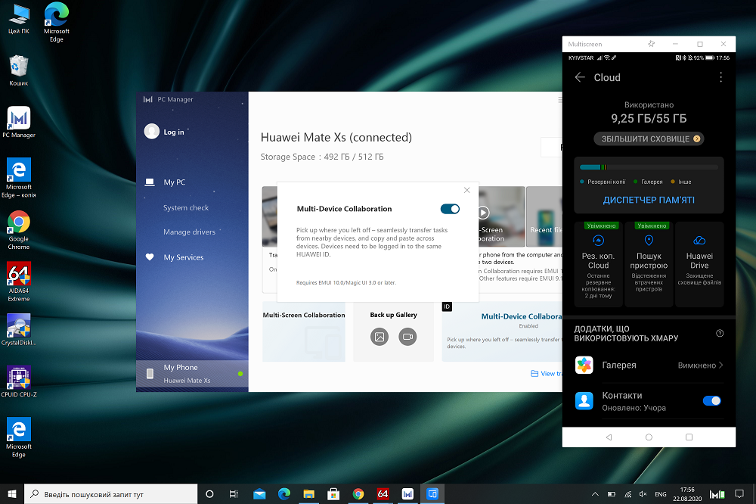
Task: Open CPUID CPU-Z desktop shortcut
Action: [19, 381]
